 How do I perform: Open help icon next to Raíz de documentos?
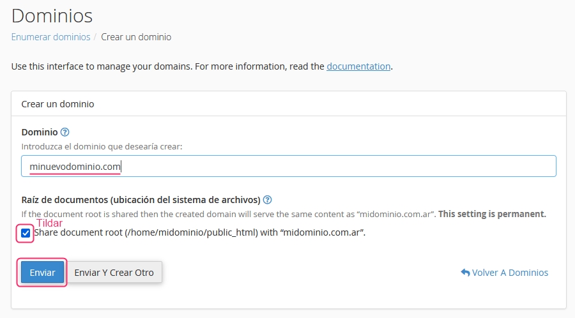coord(268,199)
